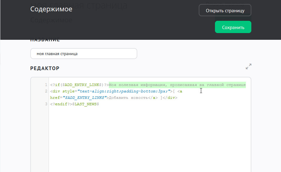
Task: Open the page with Открыть страницу
Action: (x=225, y=10)
